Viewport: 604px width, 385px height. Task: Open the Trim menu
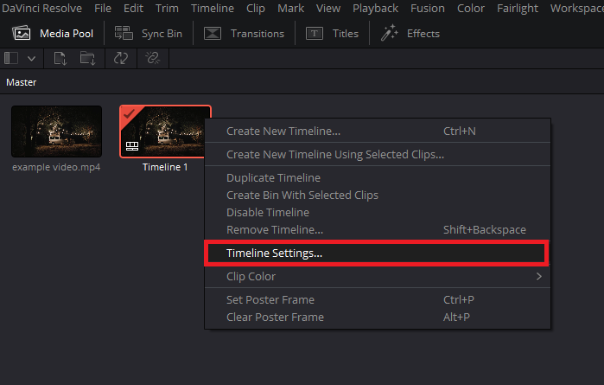tap(167, 8)
